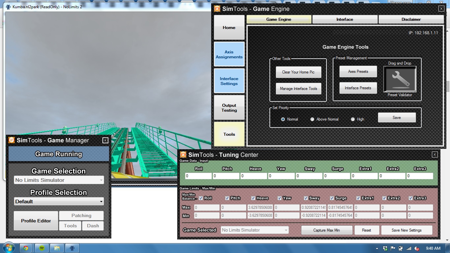Click Tools button in Game Manager
Viewport: 450px width, 253px height.
(70, 226)
